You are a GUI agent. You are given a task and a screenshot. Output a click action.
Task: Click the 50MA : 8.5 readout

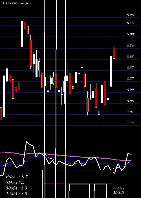16,188
